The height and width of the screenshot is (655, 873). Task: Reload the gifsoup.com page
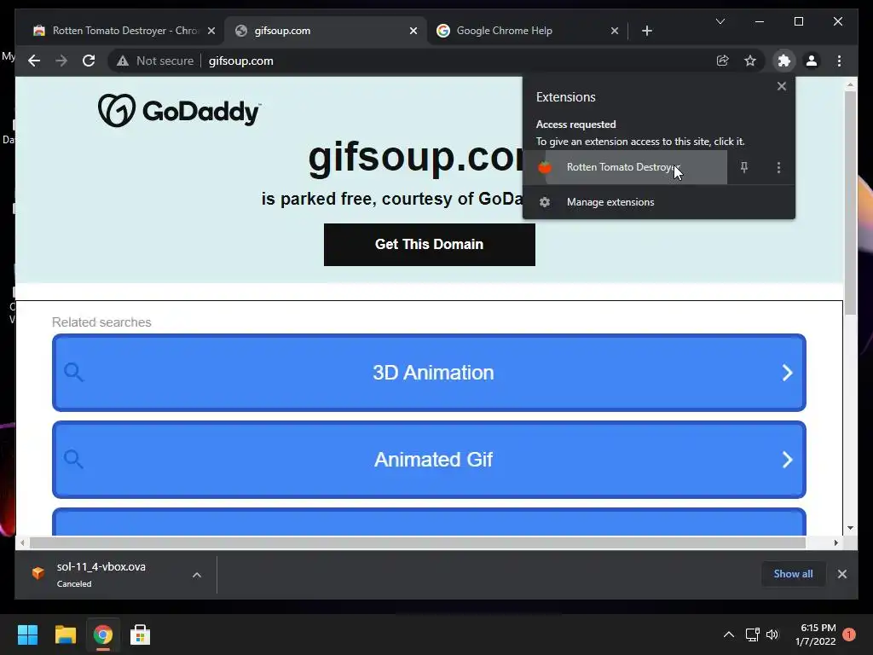89,61
